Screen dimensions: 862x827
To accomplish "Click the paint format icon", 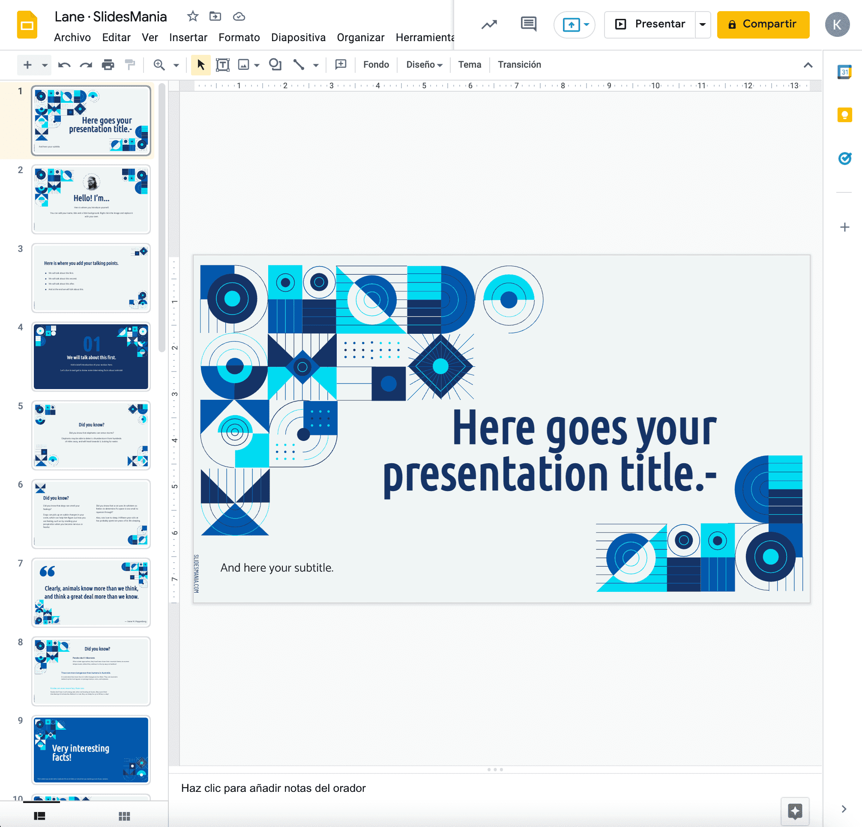I will (129, 65).
